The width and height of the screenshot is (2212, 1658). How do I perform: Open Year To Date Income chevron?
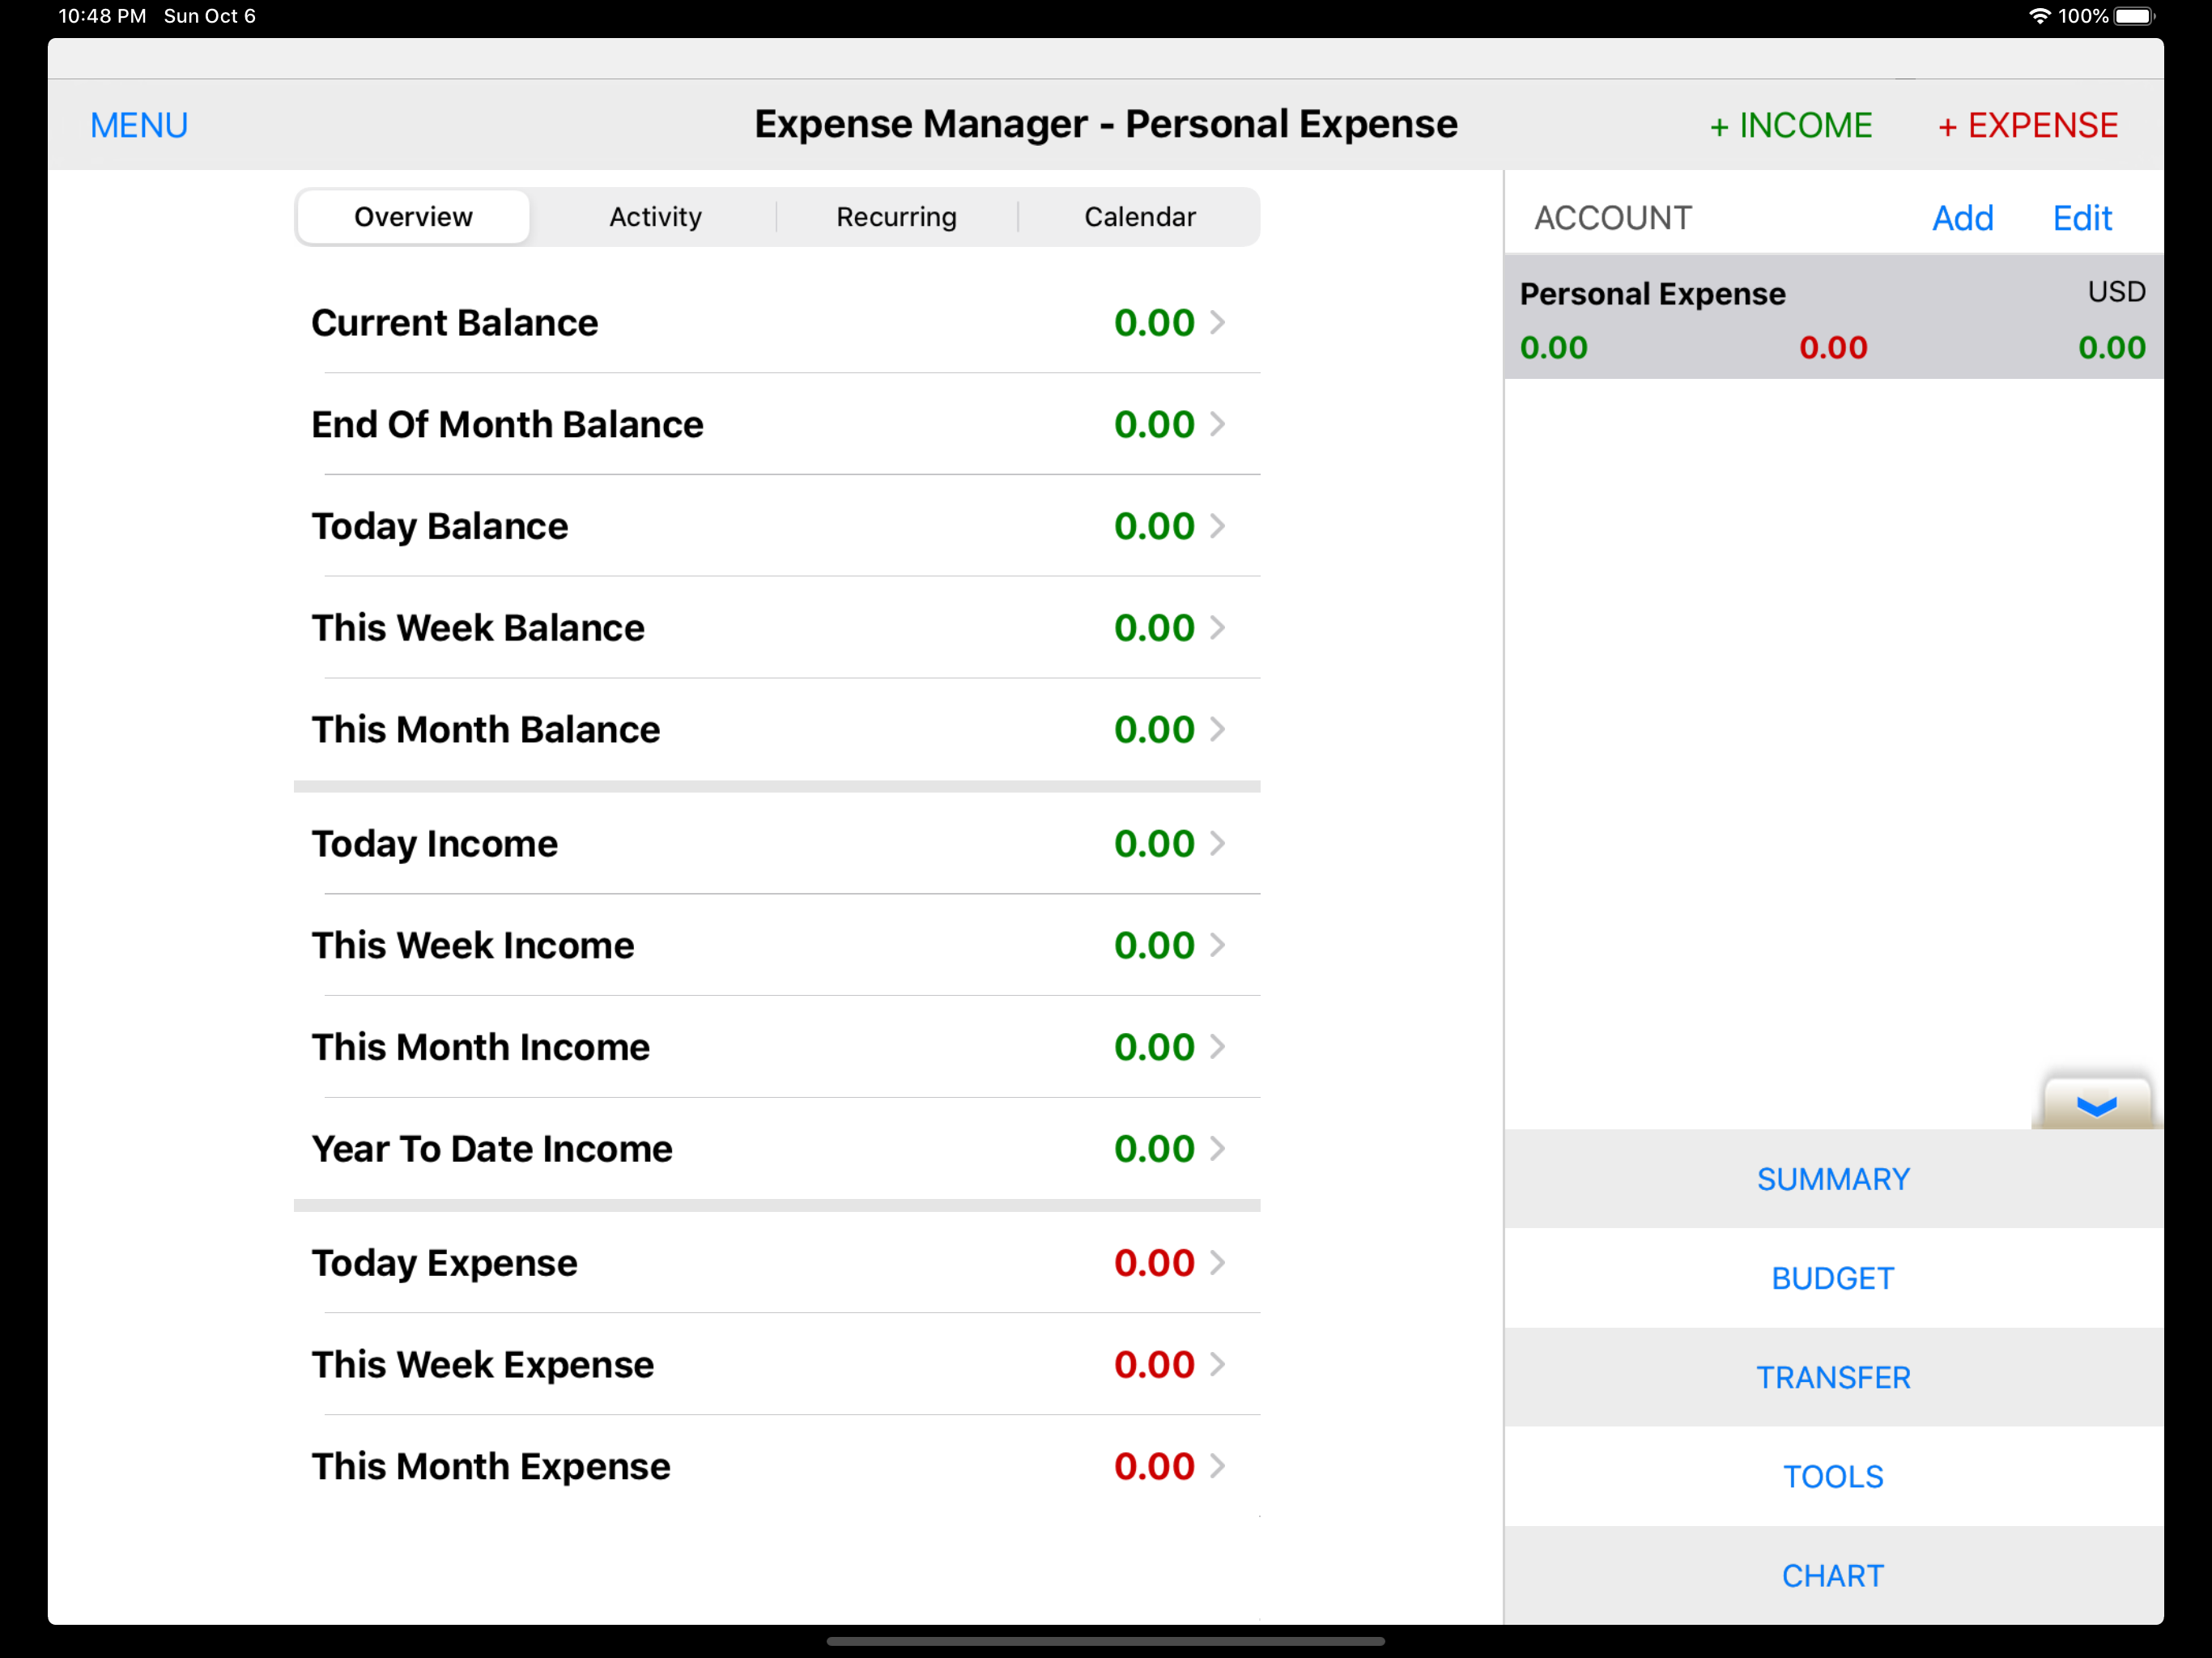[1217, 1148]
